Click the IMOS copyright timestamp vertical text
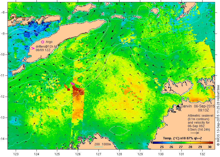 point(218,115)
